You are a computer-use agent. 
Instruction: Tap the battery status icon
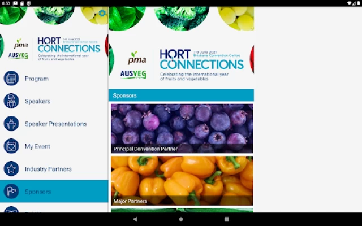[358, 3]
